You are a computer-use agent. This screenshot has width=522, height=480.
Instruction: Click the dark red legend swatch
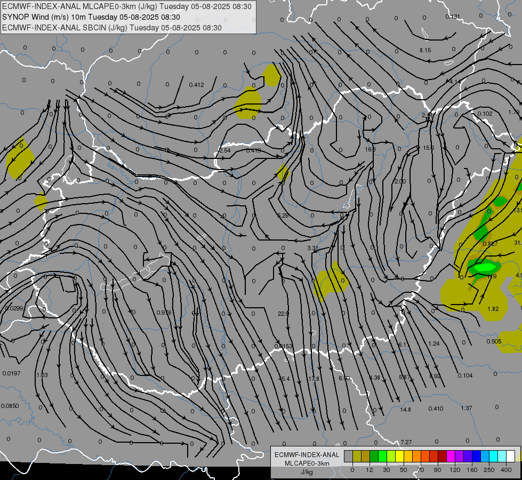pyautogui.click(x=443, y=456)
